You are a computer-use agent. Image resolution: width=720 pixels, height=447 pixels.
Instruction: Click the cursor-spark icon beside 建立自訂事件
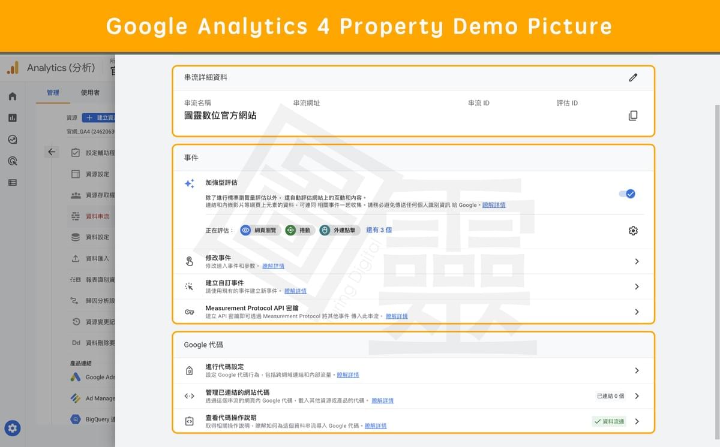pos(189,286)
